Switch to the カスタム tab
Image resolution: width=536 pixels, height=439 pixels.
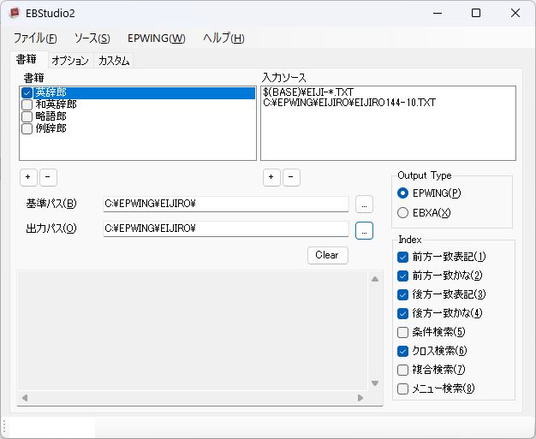[x=114, y=61]
